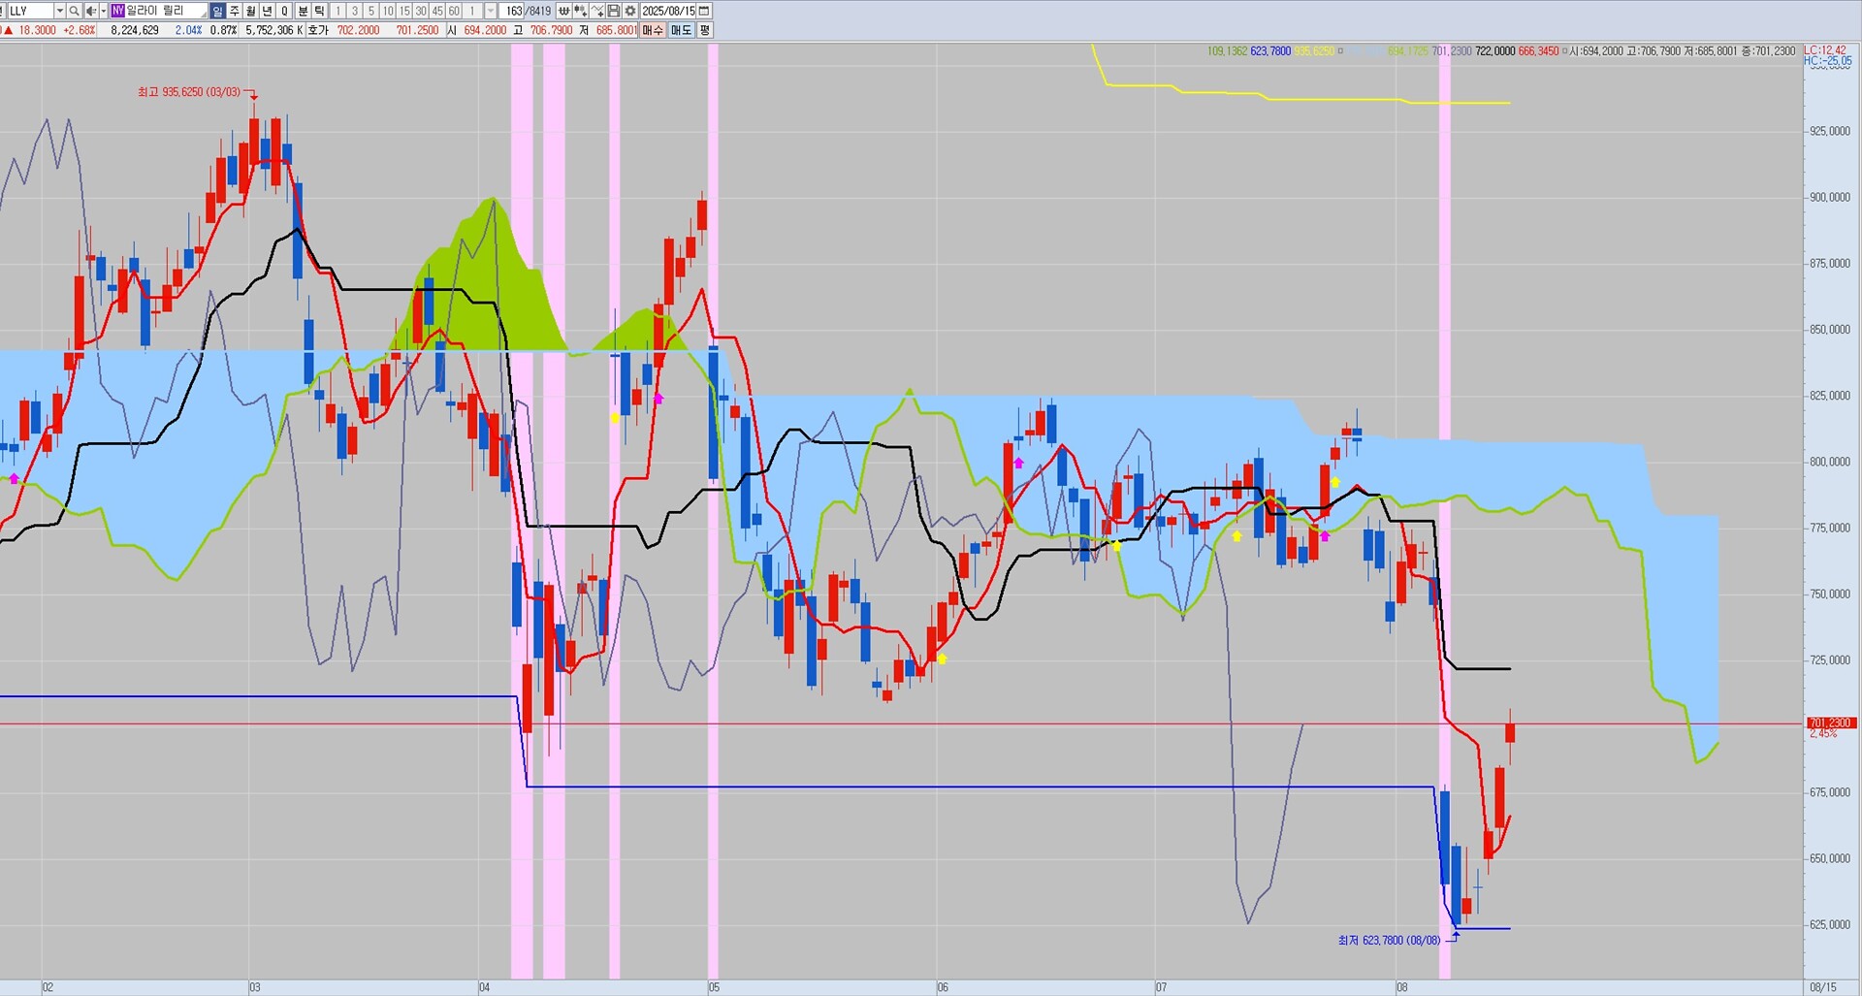Click the 03 month marker on time axis

[254, 987]
